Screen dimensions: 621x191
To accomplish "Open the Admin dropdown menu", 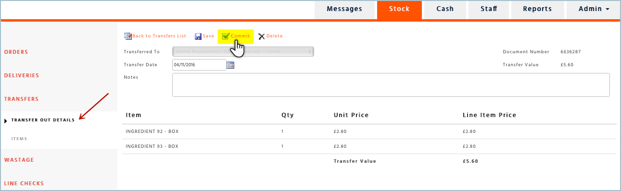I will point(594,10).
